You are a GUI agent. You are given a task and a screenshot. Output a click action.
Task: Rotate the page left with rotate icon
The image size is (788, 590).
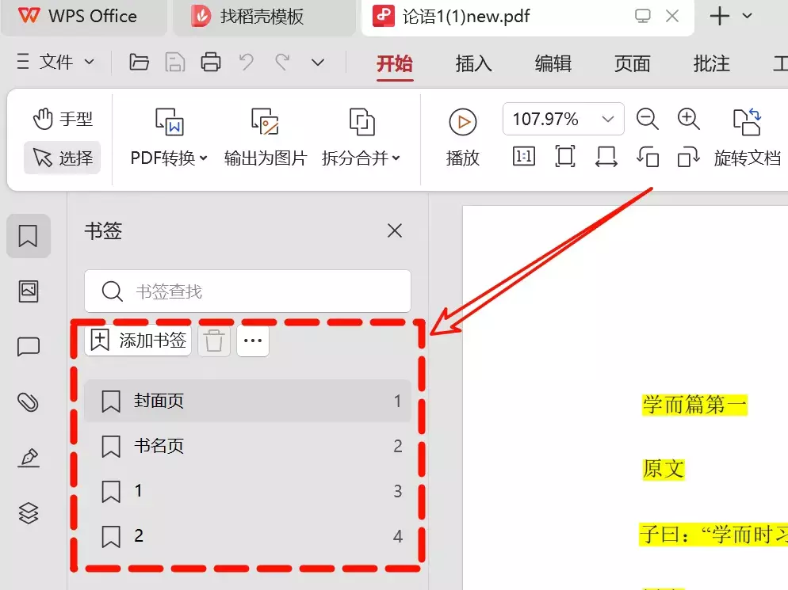pos(648,158)
